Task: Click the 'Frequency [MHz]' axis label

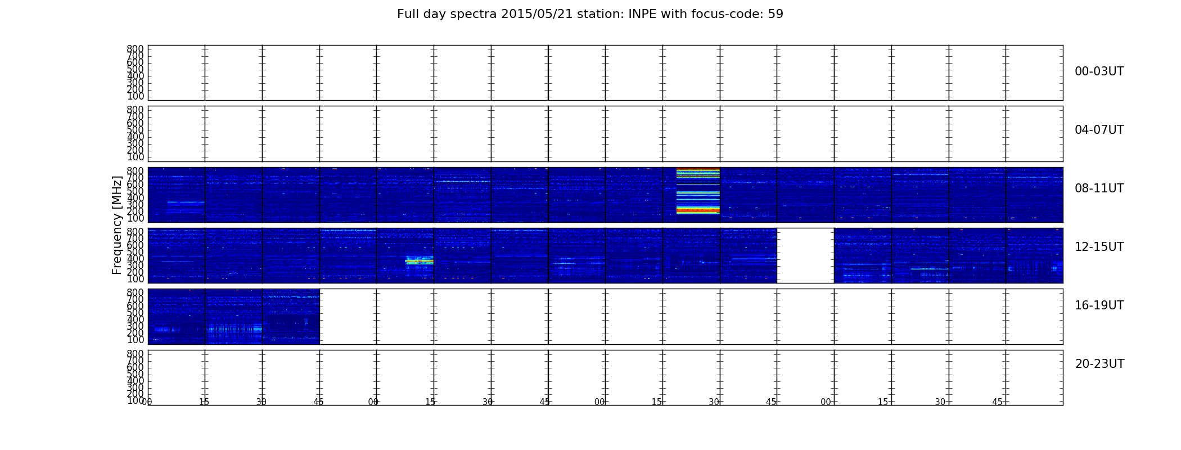Action: pyautogui.click(x=117, y=225)
